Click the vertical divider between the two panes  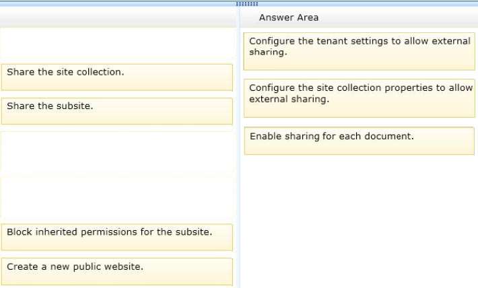click(239, 152)
